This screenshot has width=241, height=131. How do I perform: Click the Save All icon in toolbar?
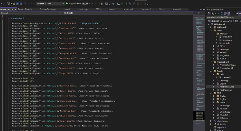point(21,3)
